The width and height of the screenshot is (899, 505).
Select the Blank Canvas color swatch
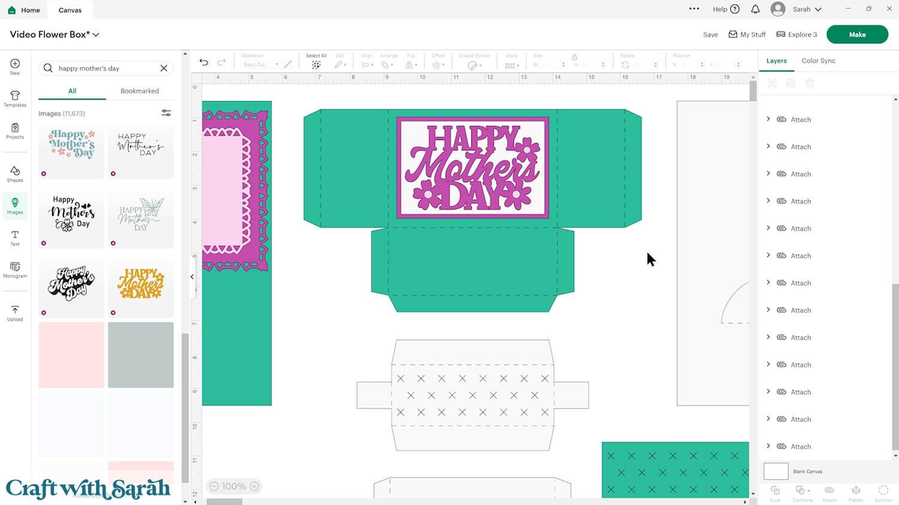776,471
